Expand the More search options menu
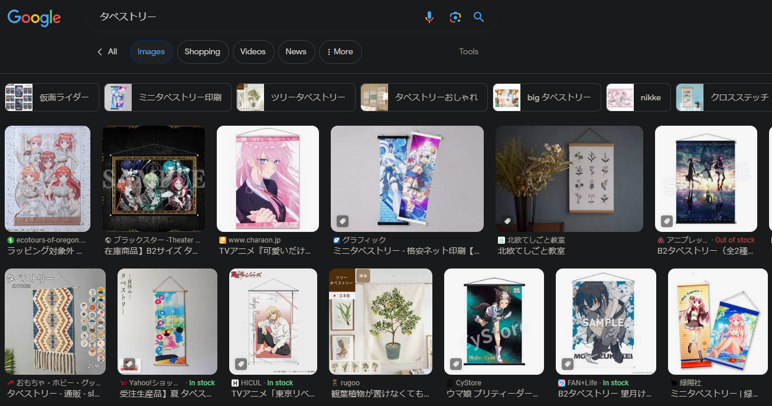The width and height of the screenshot is (772, 406). click(340, 52)
